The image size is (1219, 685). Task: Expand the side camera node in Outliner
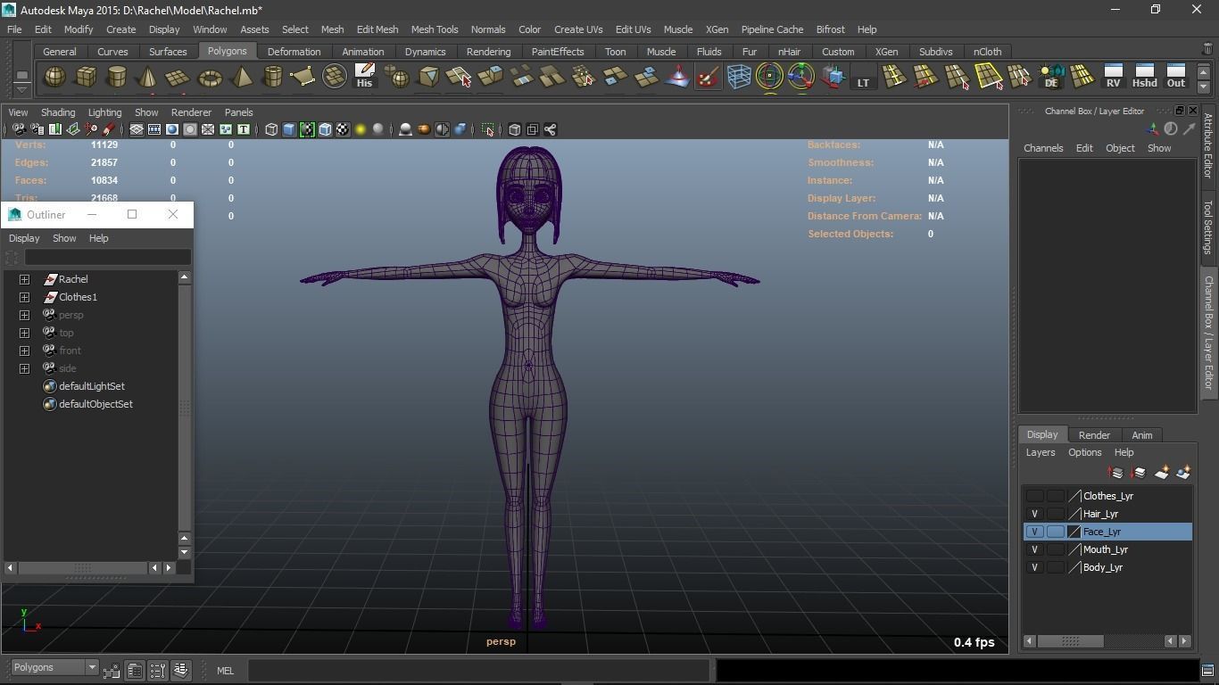[x=24, y=368]
